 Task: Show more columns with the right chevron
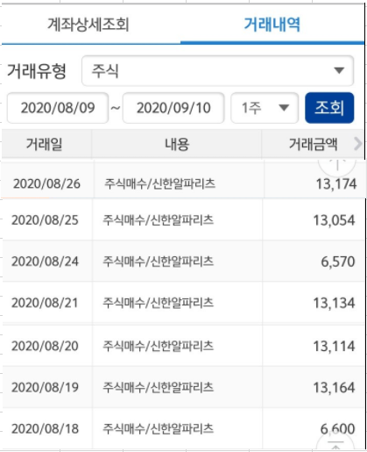click(x=358, y=144)
